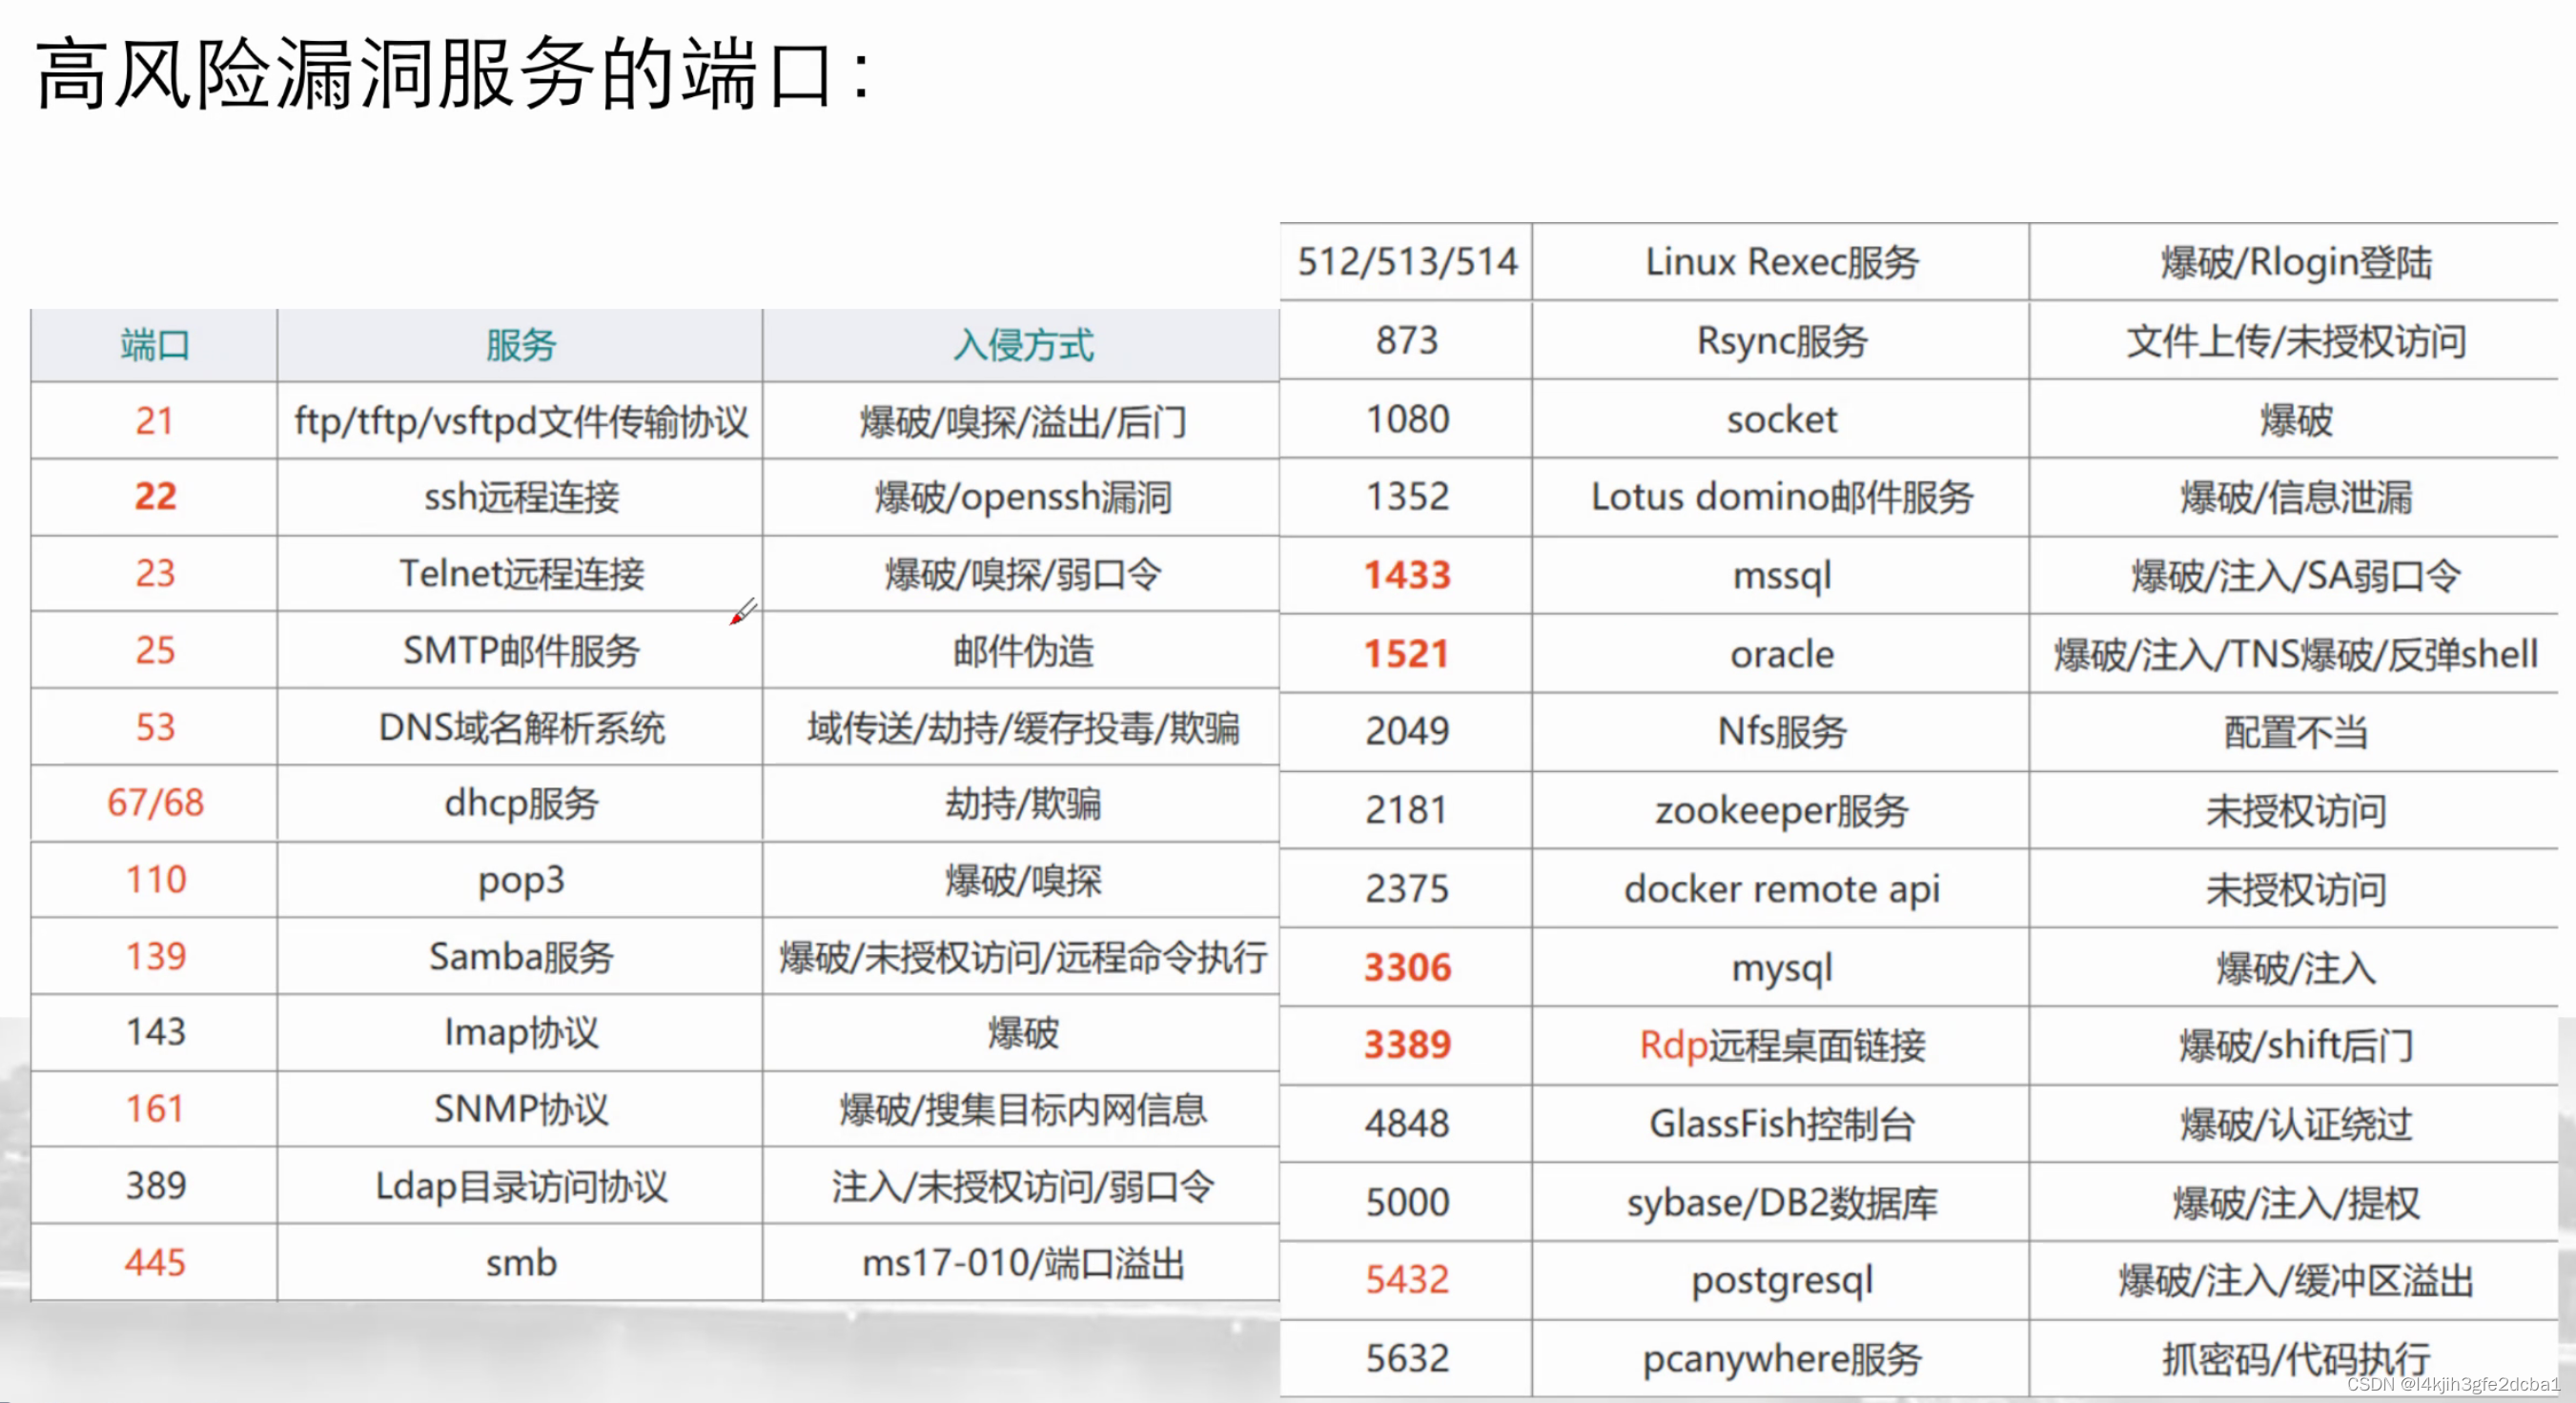The width and height of the screenshot is (2576, 1403).
Task: Select 爆破/Rlogin登陆 cell
Action: point(2295,262)
